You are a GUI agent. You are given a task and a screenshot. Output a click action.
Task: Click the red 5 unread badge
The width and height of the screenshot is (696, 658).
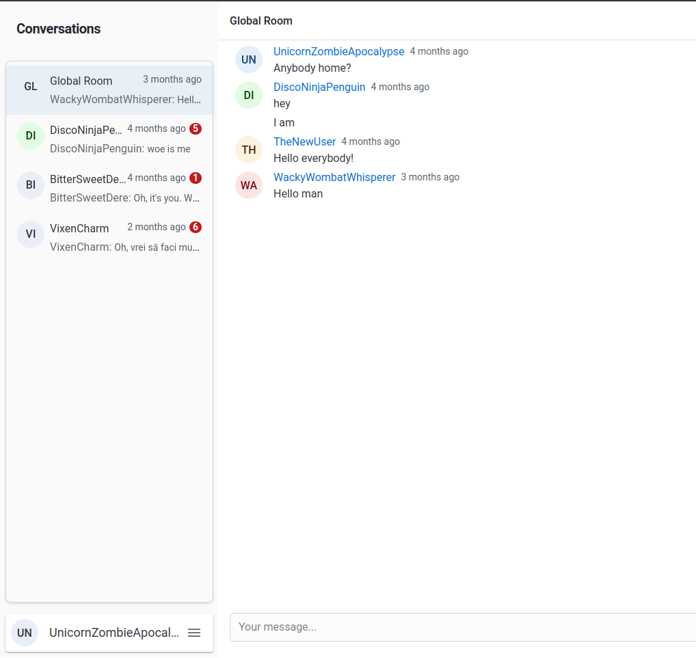(x=196, y=128)
